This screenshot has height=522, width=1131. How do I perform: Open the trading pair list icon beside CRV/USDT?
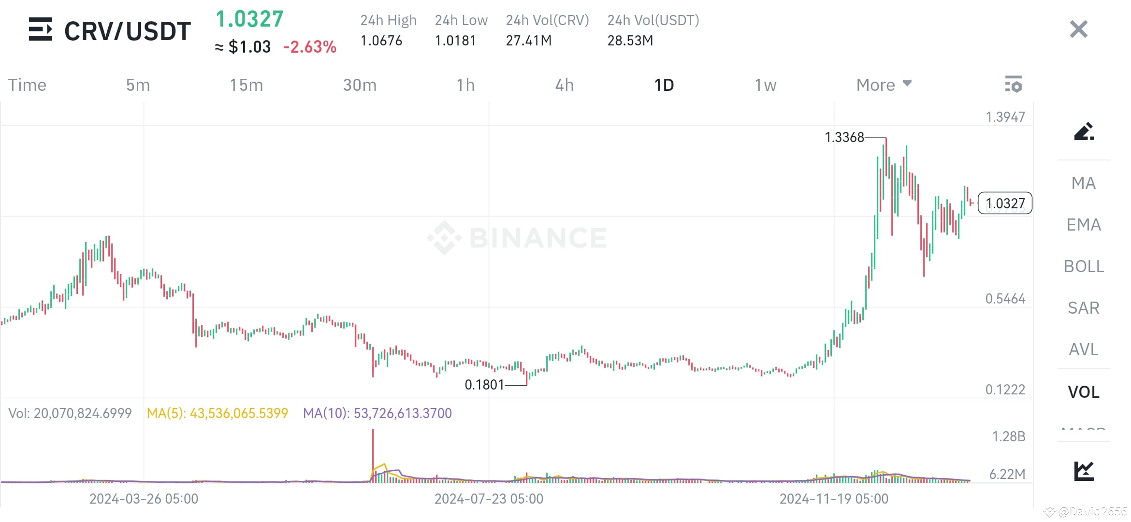pos(41,30)
